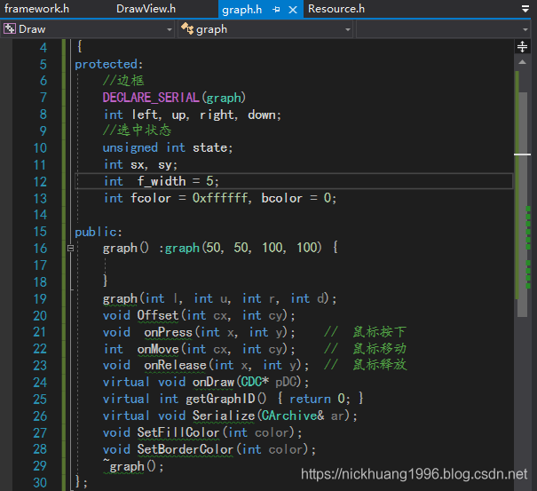Select the graph.h tab
Viewport: 537px width, 491px height.
click(x=242, y=9)
